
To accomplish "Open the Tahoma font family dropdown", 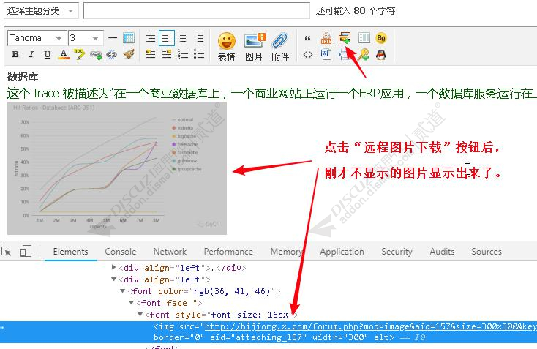I will (37, 37).
